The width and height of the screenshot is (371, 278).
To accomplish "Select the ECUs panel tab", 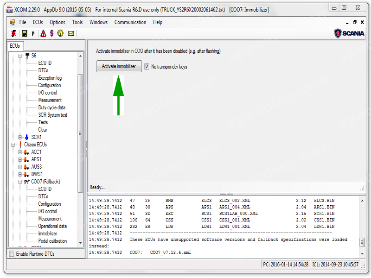I will click(15, 45).
